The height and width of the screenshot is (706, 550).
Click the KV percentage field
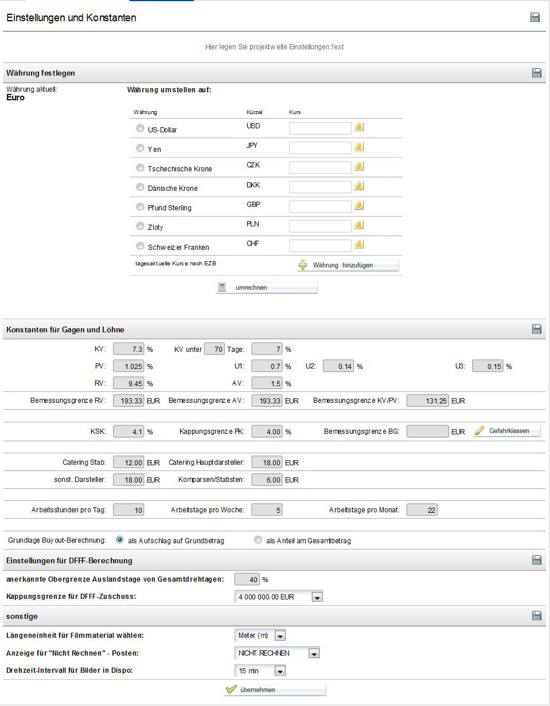coord(129,348)
